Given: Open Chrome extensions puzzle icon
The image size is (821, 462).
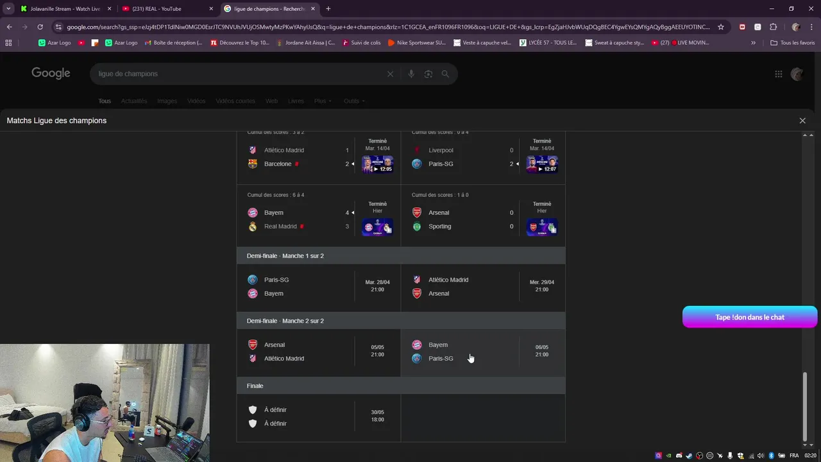Looking at the screenshot, I should pos(773,27).
